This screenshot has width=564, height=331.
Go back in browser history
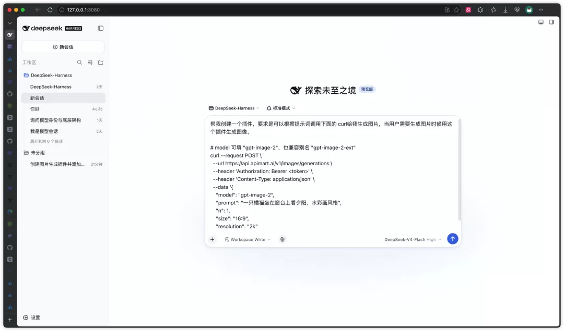pos(38,10)
